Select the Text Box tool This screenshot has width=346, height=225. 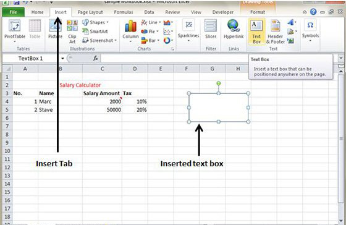point(256,32)
